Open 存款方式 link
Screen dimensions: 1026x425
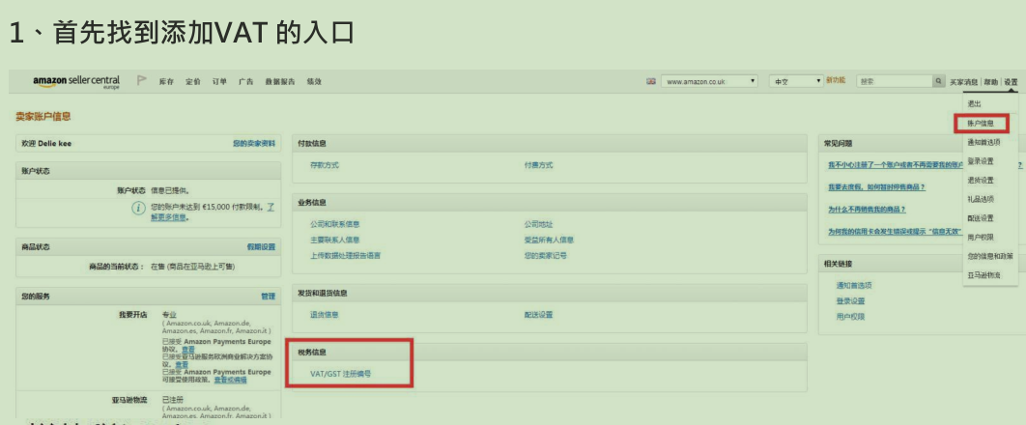(x=325, y=165)
